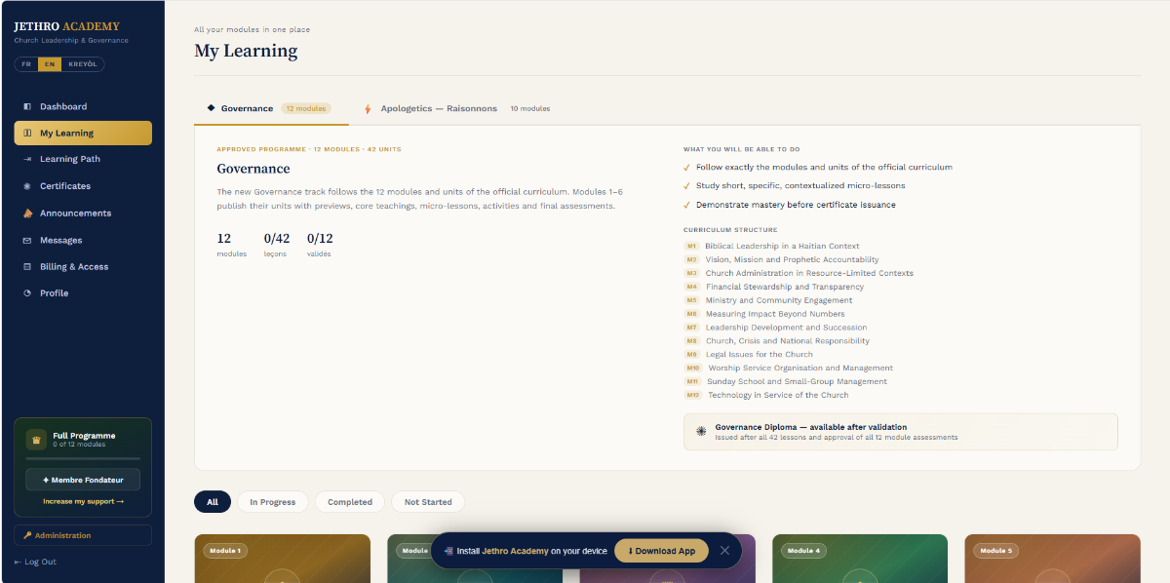The width and height of the screenshot is (1170, 583).
Task: Open Billing & Access section
Action: coord(83,266)
